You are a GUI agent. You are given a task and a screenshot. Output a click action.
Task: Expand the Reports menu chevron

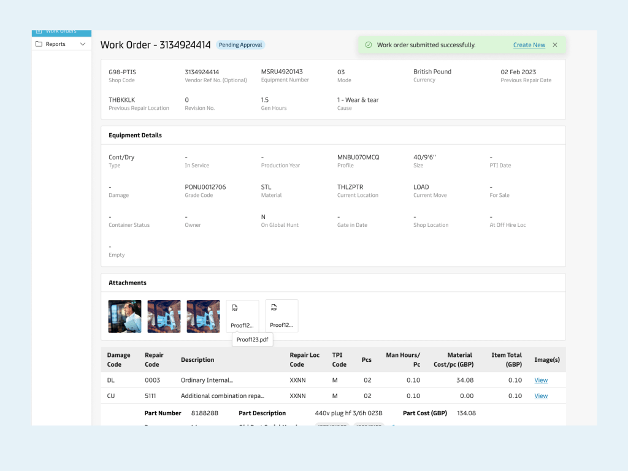83,44
